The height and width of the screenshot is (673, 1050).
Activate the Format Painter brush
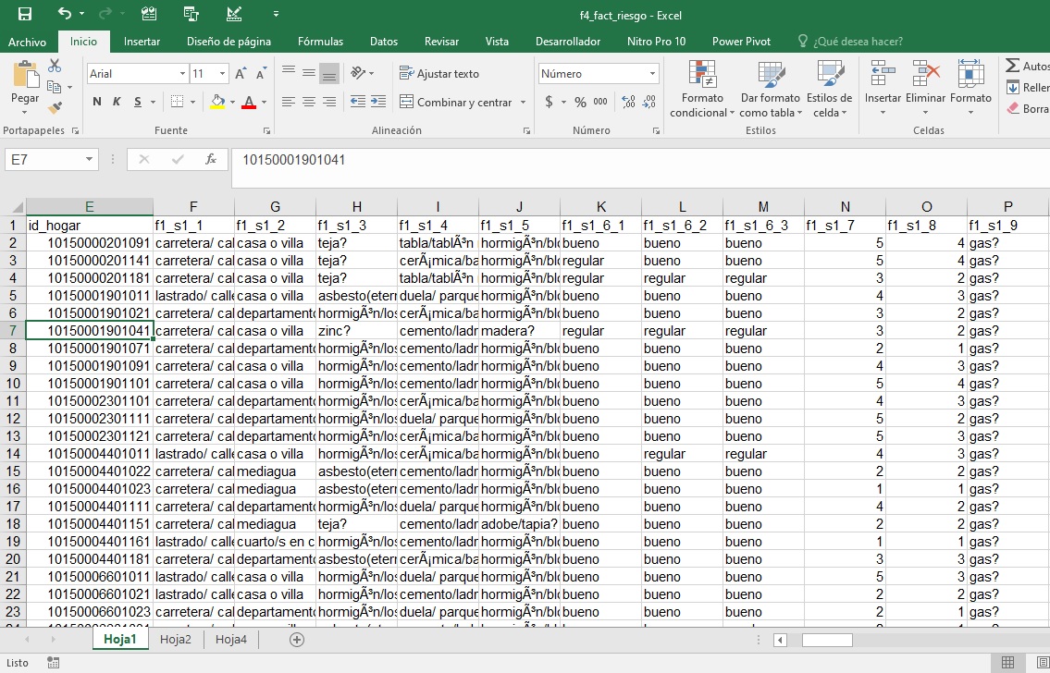click(x=55, y=107)
